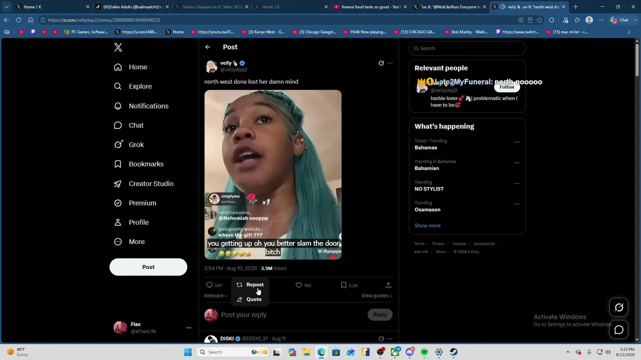This screenshot has height=360, width=641.
Task: Open Grok in the sidebar
Action: [129, 144]
